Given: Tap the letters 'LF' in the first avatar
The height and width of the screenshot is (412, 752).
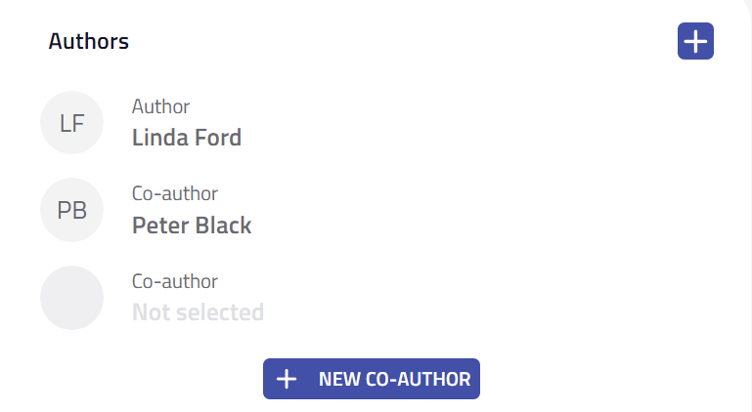Looking at the screenshot, I should (x=71, y=123).
